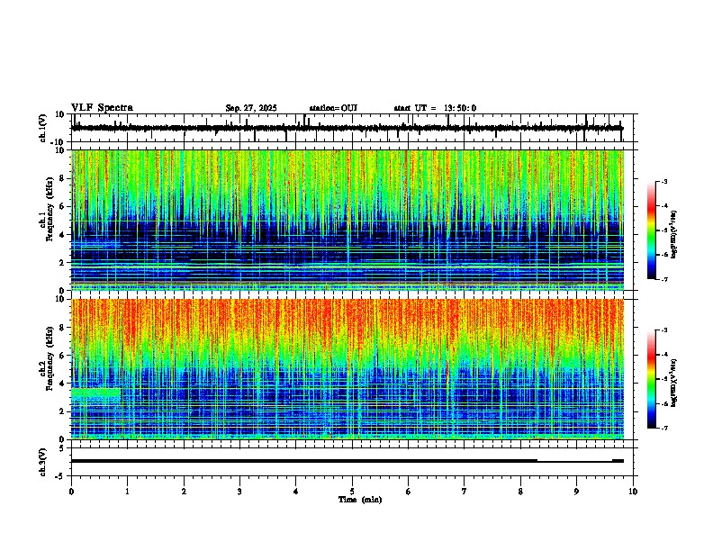The image size is (713, 551).
Task: Click tick label '7' on the Time (min) axis
Action: click(x=465, y=492)
